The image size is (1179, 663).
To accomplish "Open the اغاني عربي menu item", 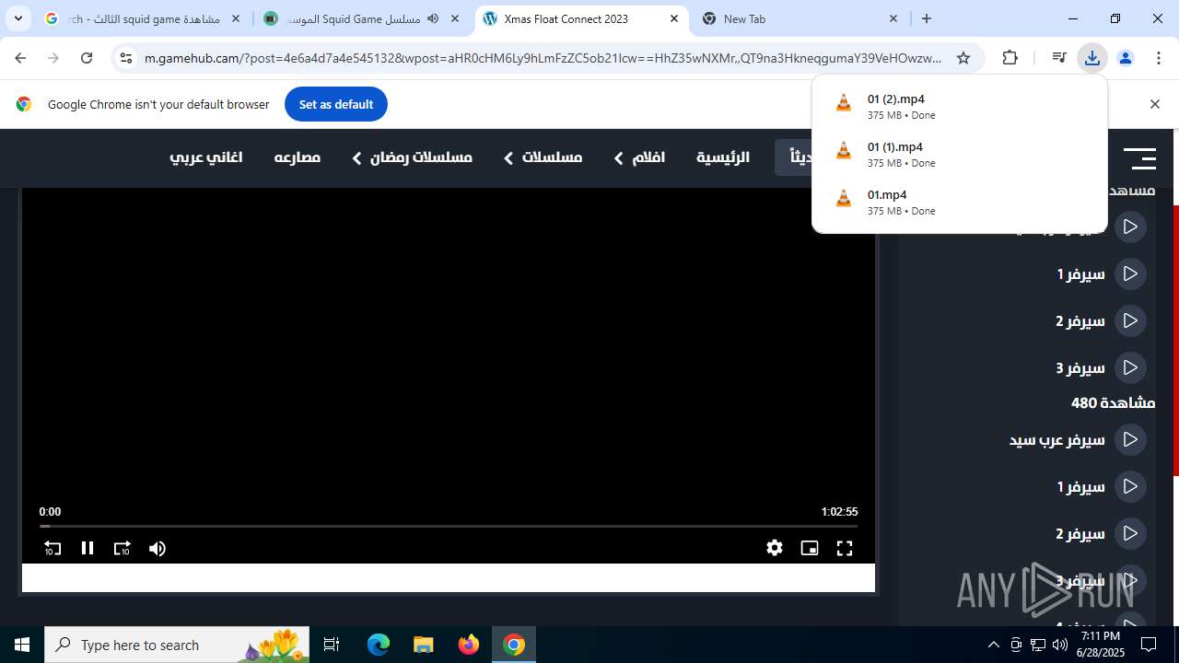I will point(206,157).
